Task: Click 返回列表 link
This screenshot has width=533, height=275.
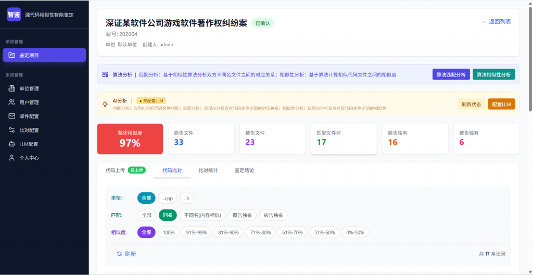Action: [496, 22]
